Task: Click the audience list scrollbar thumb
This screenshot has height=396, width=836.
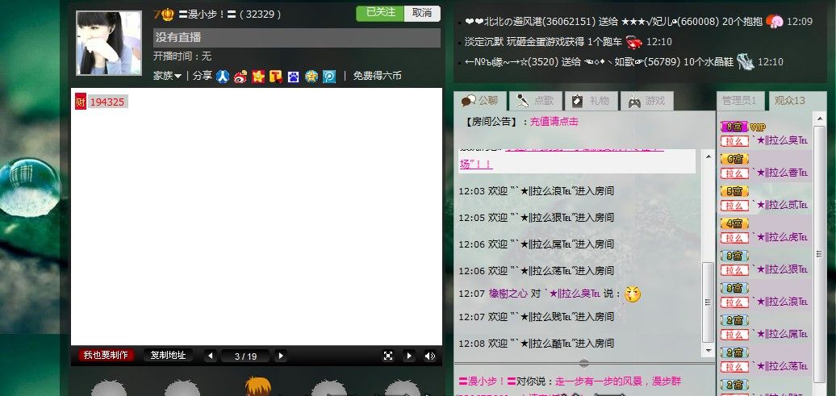Action: [x=820, y=253]
